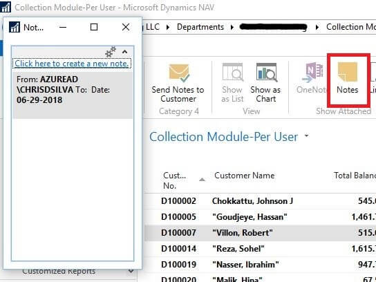The height and width of the screenshot is (282, 376).
Task: Click the Dynamics NAV app icon in title bar
Action: click(6, 7)
